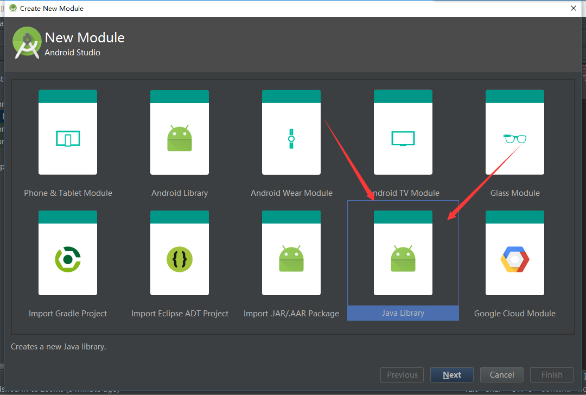
Task: Choose the Glass Module glasses icon
Action: 514,132
